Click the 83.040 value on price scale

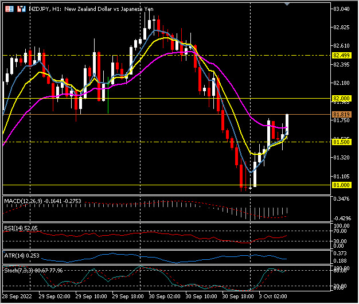[x=341, y=9]
